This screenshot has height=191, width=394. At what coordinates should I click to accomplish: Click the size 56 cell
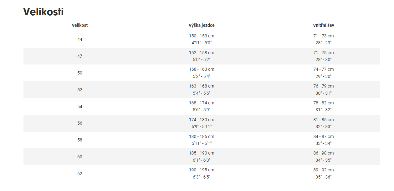pyautogui.click(x=80, y=123)
